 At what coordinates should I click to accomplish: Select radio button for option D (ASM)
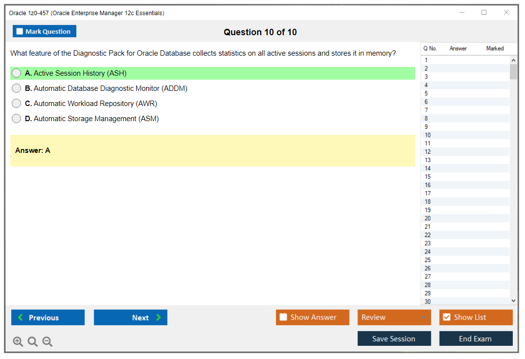pos(16,118)
